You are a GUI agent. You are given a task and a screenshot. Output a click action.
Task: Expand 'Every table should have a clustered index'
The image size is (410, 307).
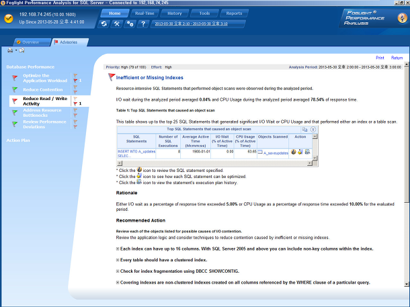[118, 260]
